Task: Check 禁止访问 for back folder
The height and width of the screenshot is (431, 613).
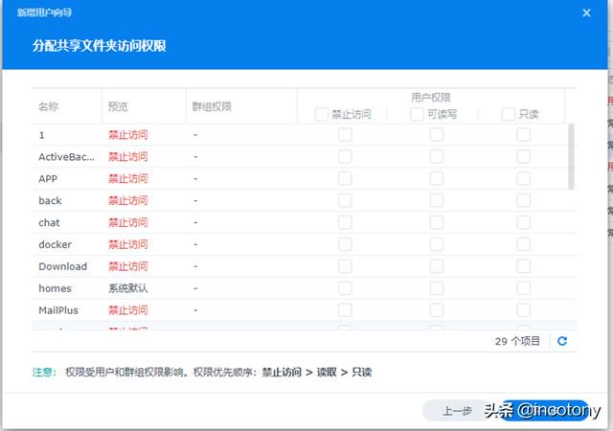Action: click(345, 200)
